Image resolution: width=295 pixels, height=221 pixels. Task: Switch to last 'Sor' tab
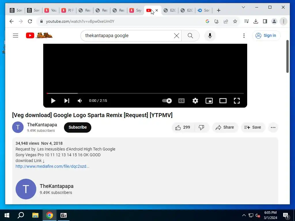pyautogui.click(x=204, y=10)
